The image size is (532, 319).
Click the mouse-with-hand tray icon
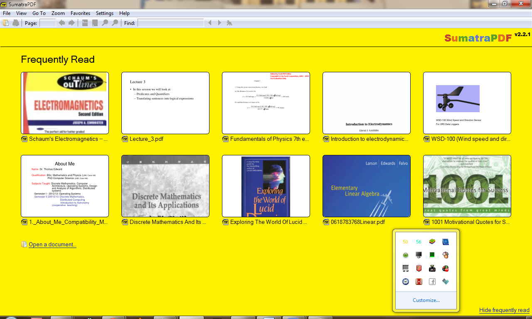point(446,255)
